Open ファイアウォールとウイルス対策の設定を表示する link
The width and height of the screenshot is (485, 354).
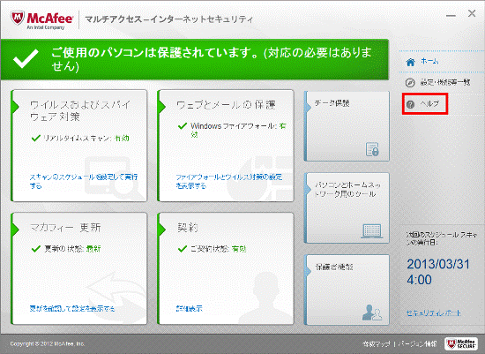click(x=229, y=181)
